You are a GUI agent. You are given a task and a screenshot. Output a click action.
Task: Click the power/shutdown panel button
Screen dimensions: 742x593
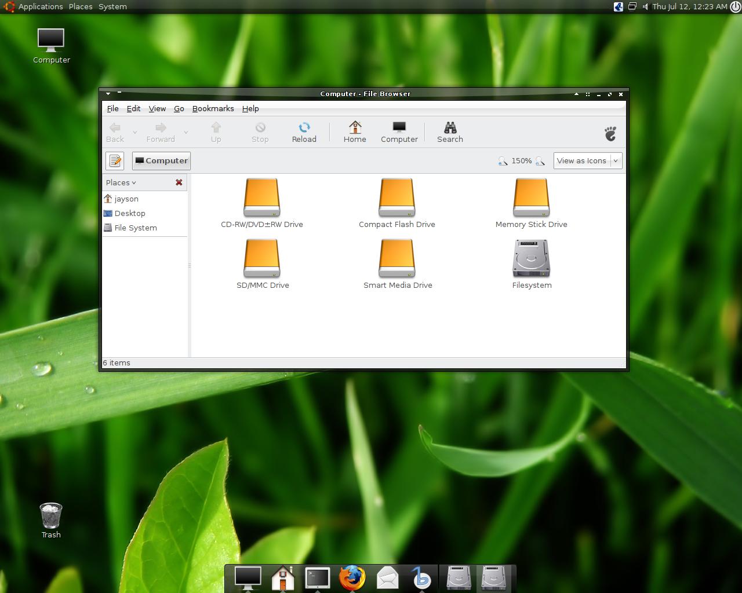[x=735, y=7]
